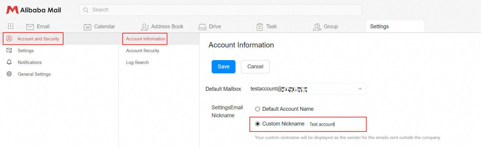Open Log Search submenu item
The width and height of the screenshot is (481, 147).
137,62
